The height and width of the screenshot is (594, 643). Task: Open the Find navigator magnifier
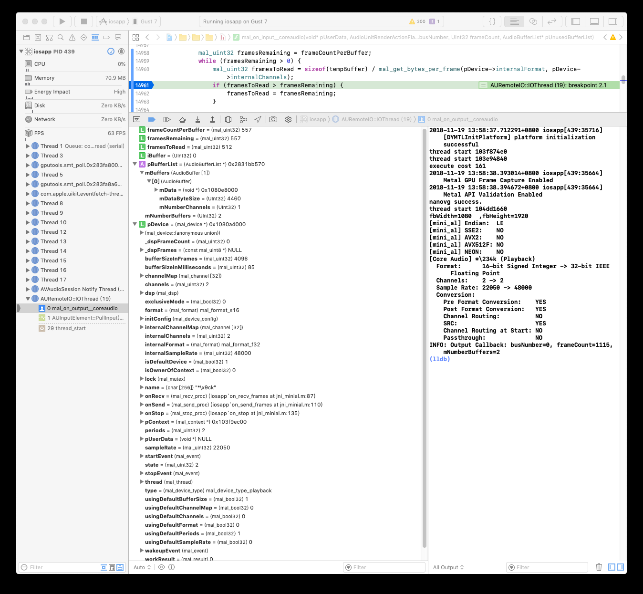61,37
